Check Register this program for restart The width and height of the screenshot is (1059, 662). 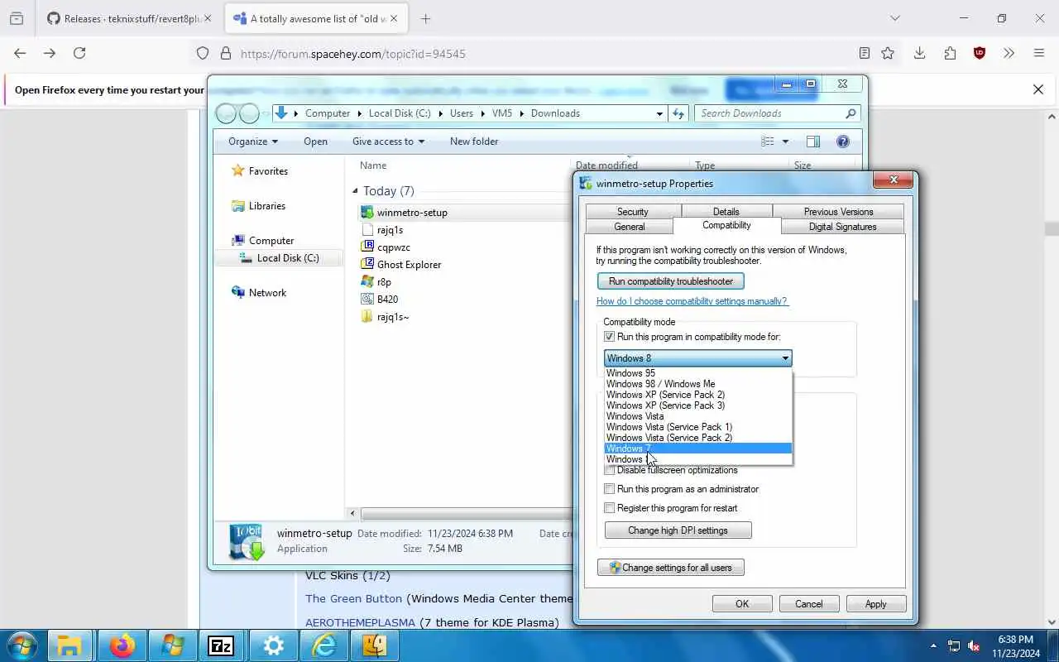coord(610,508)
